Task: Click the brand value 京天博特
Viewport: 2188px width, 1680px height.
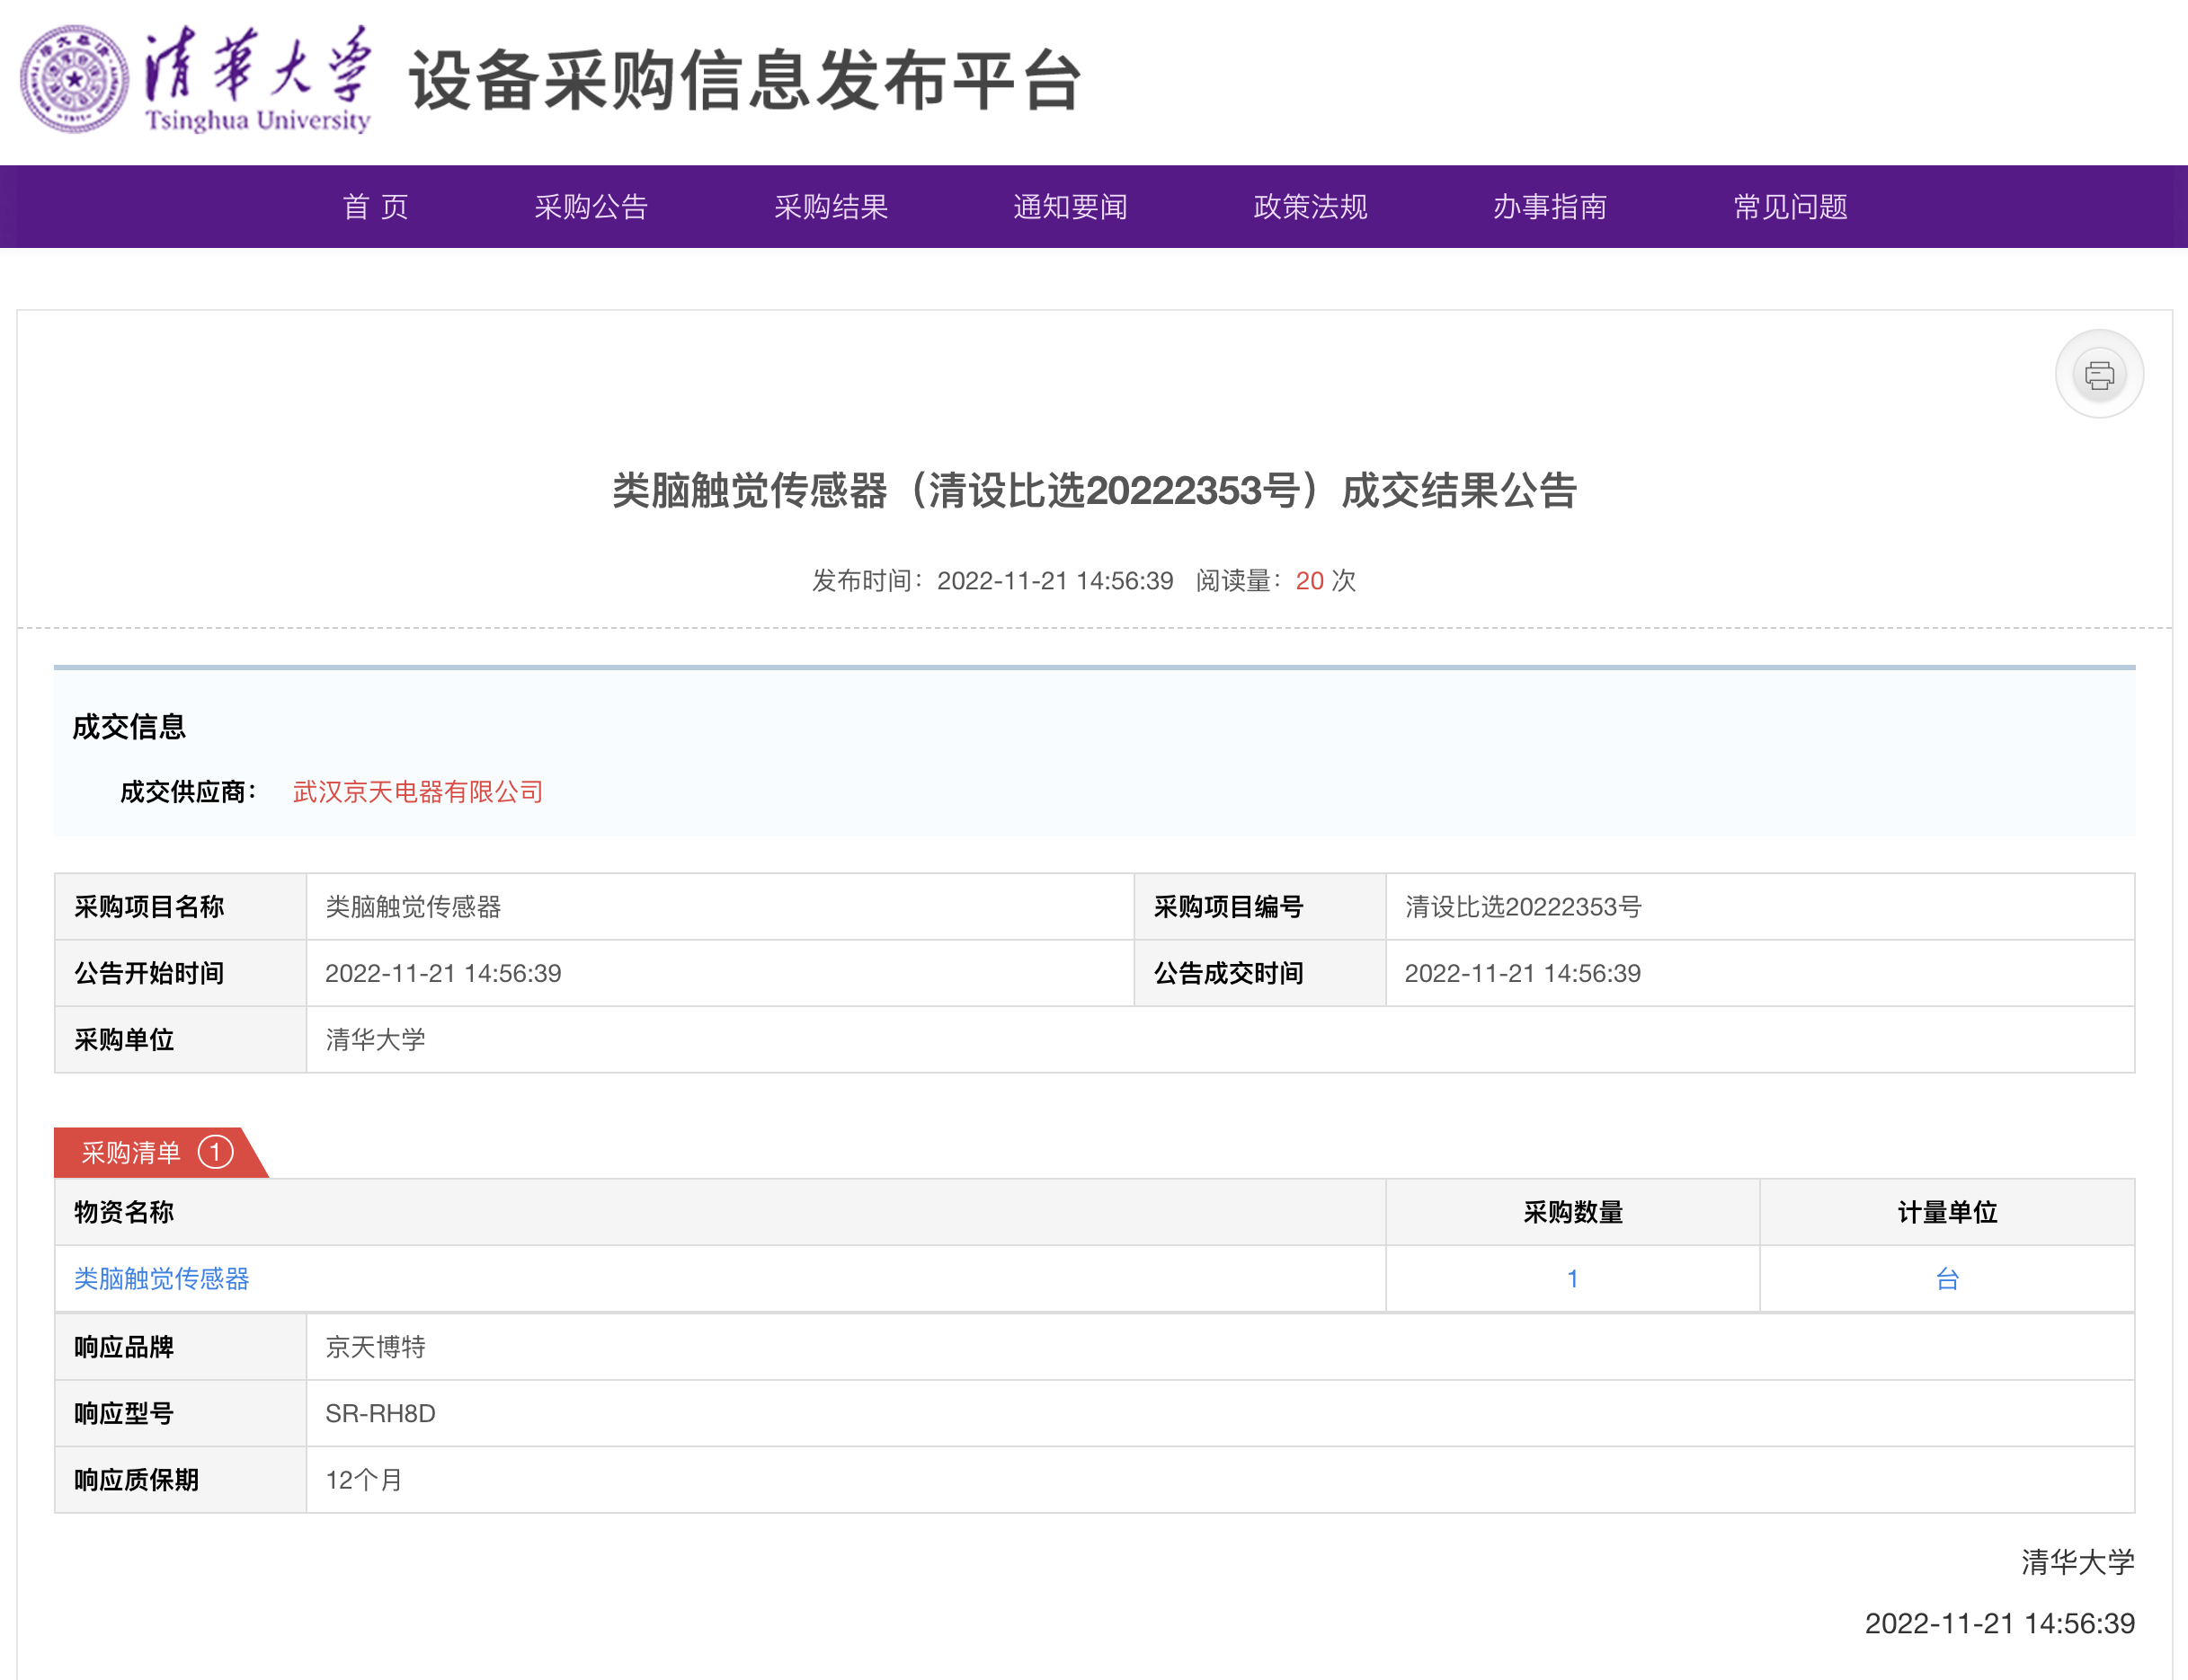Action: [375, 1347]
